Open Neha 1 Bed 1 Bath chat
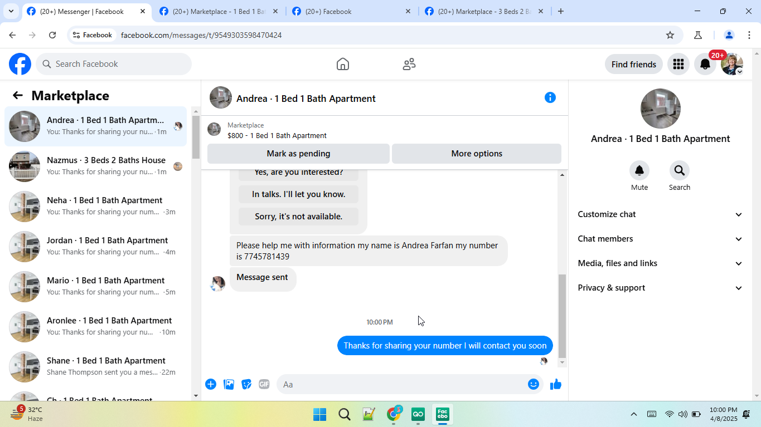The height and width of the screenshot is (427, 761). pyautogui.click(x=96, y=207)
